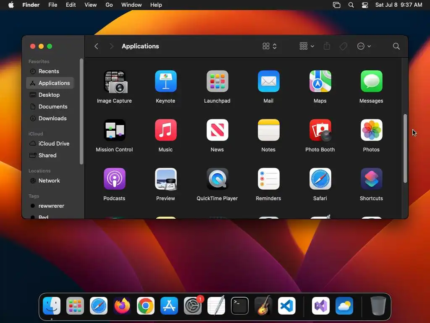
Task: Open the View menu
Action: point(91,5)
